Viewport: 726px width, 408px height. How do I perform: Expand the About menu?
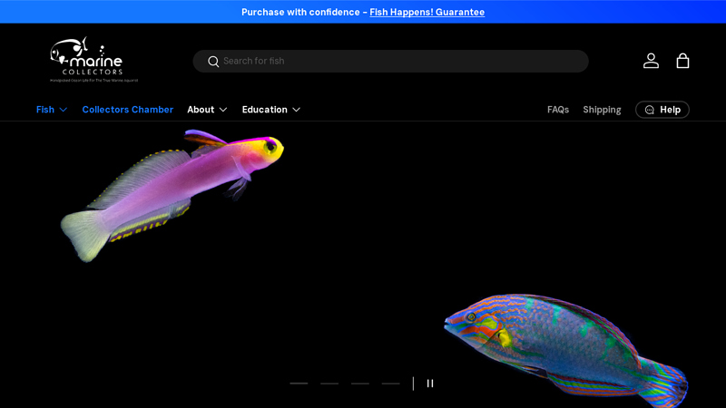click(207, 110)
